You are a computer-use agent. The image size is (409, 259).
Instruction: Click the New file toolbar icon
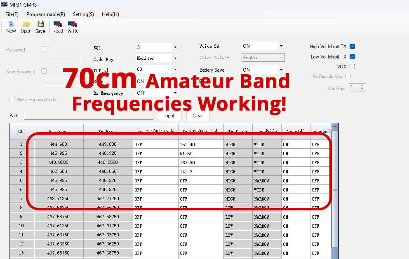(11, 25)
